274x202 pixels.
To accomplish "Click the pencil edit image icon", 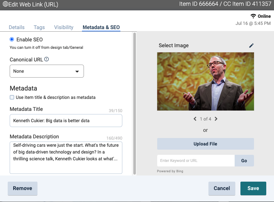I will pyautogui.click(x=251, y=46).
